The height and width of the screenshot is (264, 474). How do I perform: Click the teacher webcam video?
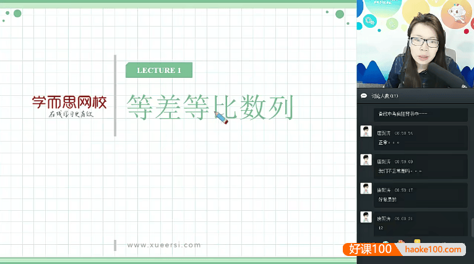(415, 44)
